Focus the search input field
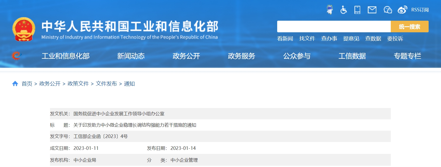Image resolution: width=441 pixels, height=167 pixels. [334, 26]
